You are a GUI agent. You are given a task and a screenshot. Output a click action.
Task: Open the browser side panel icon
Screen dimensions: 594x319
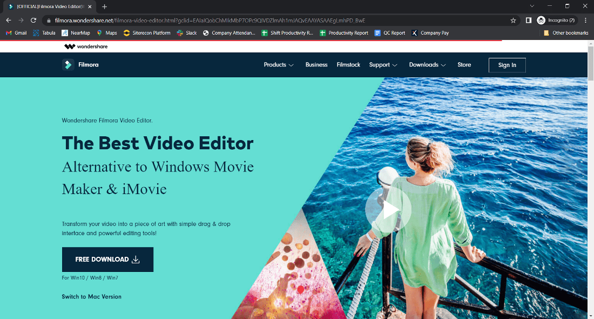529,21
